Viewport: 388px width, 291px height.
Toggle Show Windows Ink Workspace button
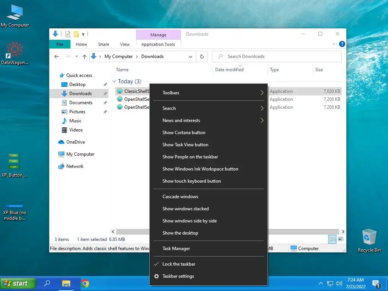[209, 169]
